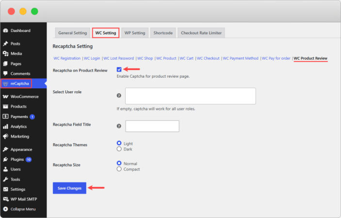
Task: Click the Dashboard gauge icon
Action: point(5,31)
